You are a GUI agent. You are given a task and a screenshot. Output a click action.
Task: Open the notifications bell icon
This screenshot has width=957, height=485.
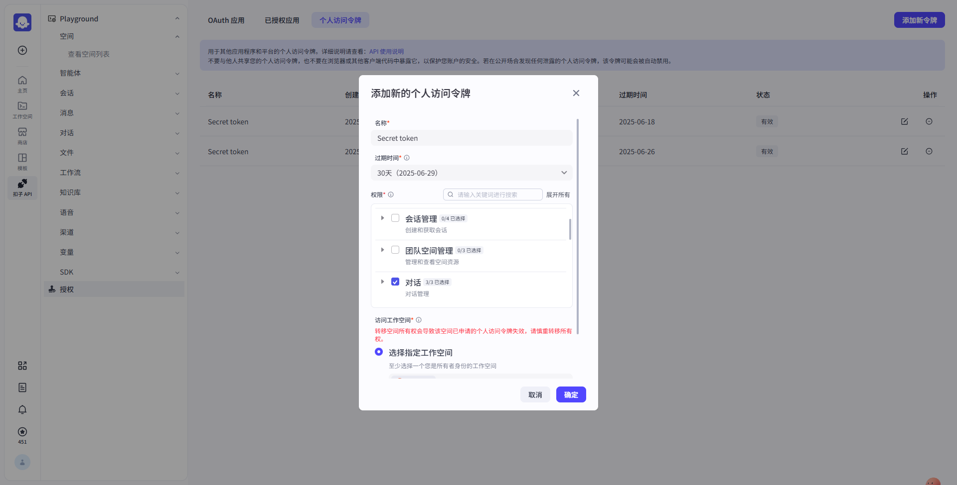[x=22, y=409]
